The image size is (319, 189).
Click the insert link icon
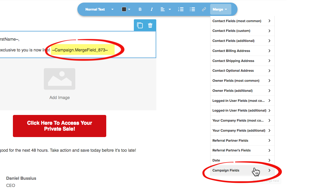[204, 9]
